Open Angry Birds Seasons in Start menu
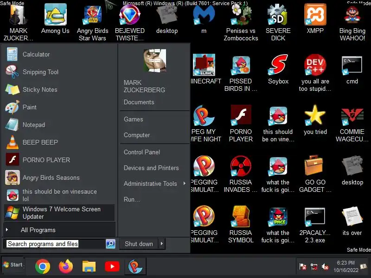The width and height of the screenshot is (371, 278). point(59,177)
